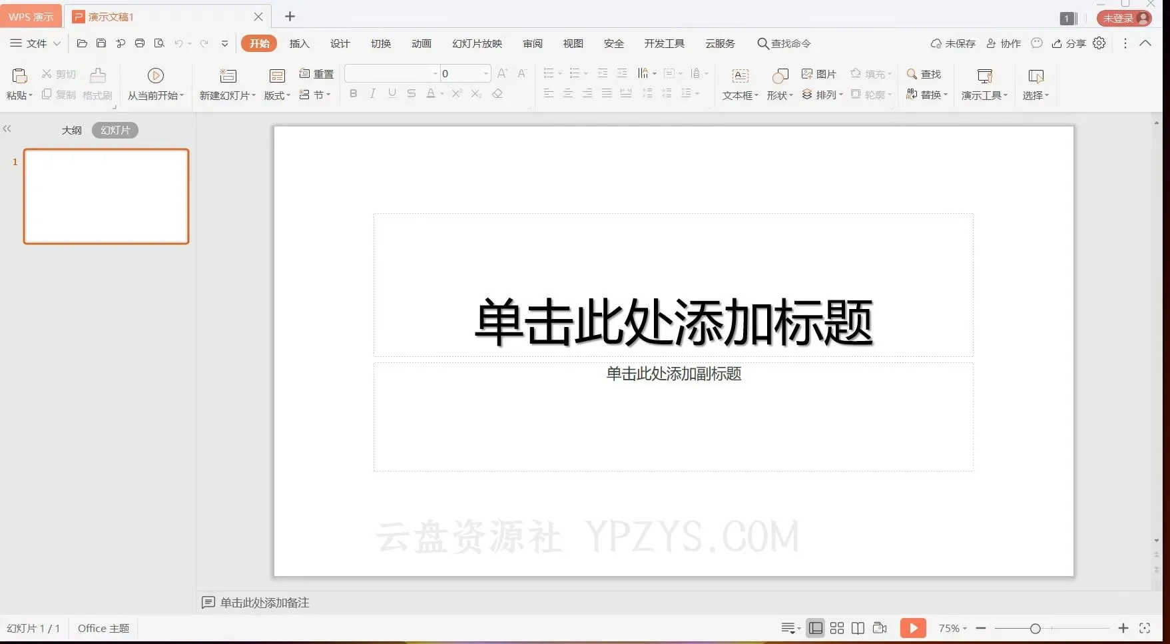This screenshot has width=1170, height=644.
Task: Start slideshow from current slide icon
Action: [156, 76]
